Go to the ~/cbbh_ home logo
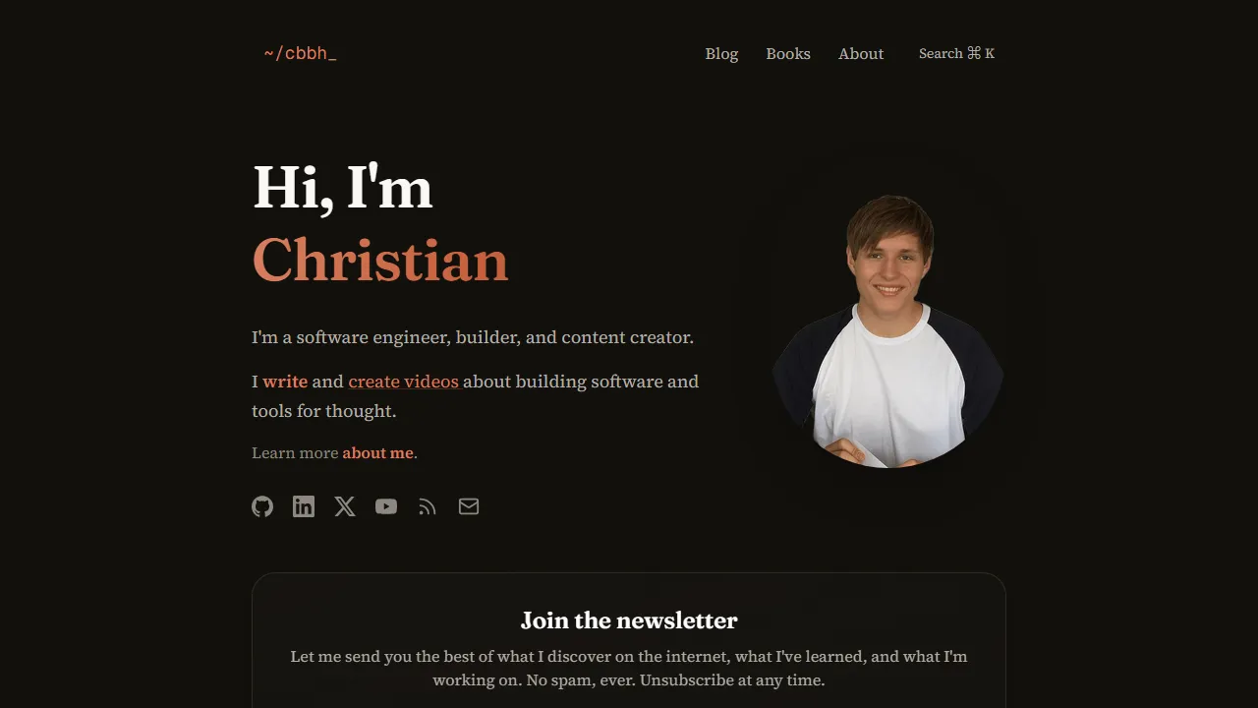Viewport: 1258px width, 708px height. click(x=301, y=53)
